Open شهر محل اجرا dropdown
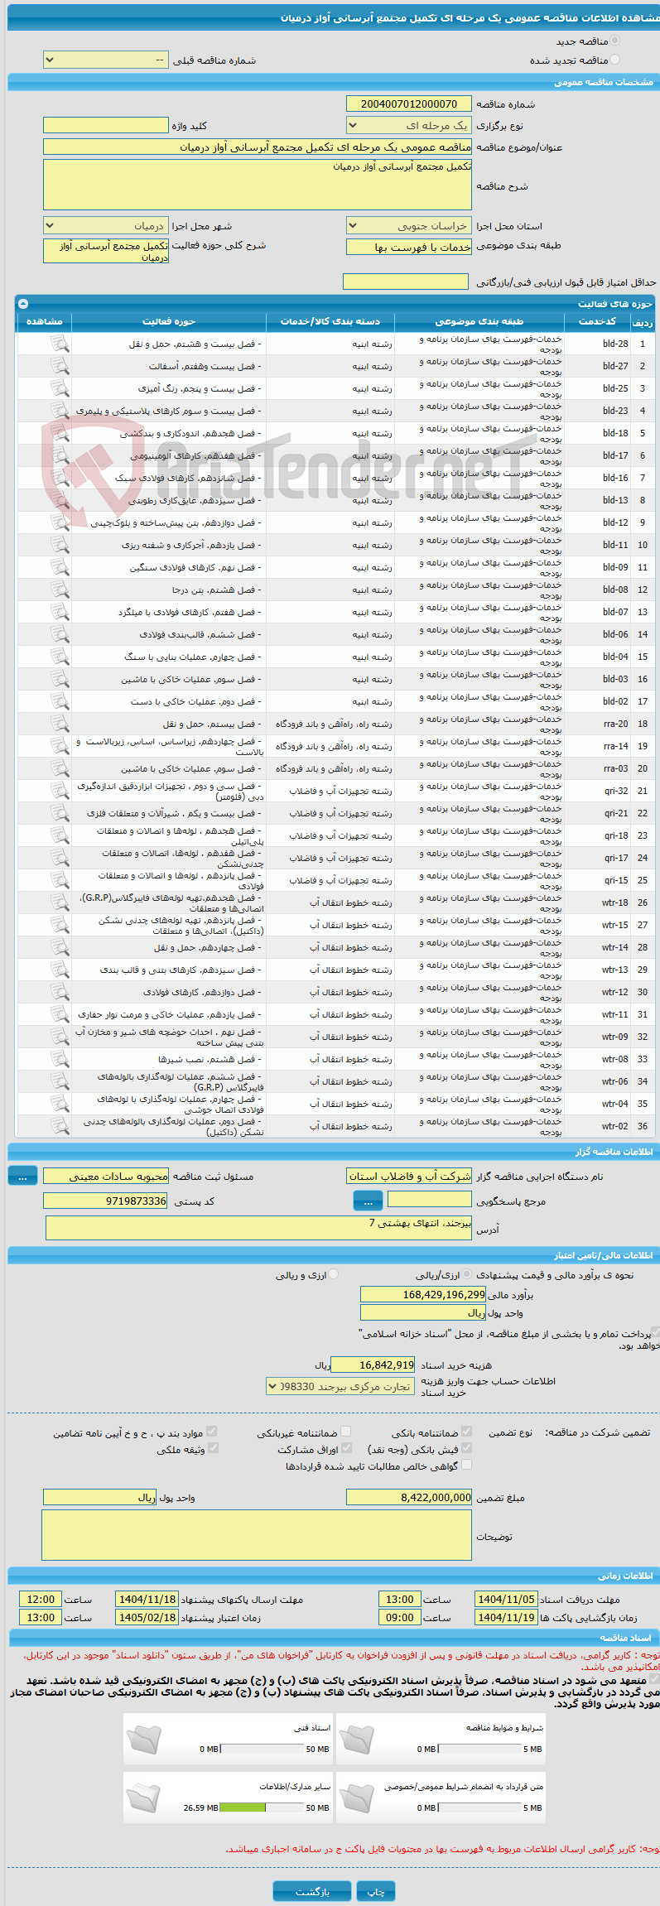Image resolution: width=660 pixels, height=1906 pixels. [x=106, y=226]
